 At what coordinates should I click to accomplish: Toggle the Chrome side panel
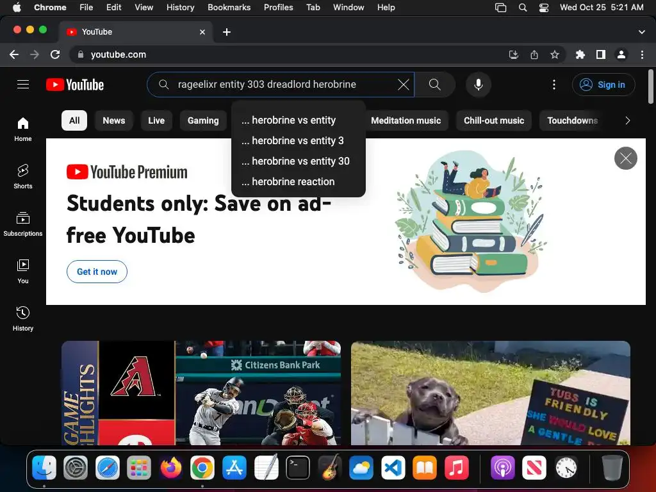601,54
